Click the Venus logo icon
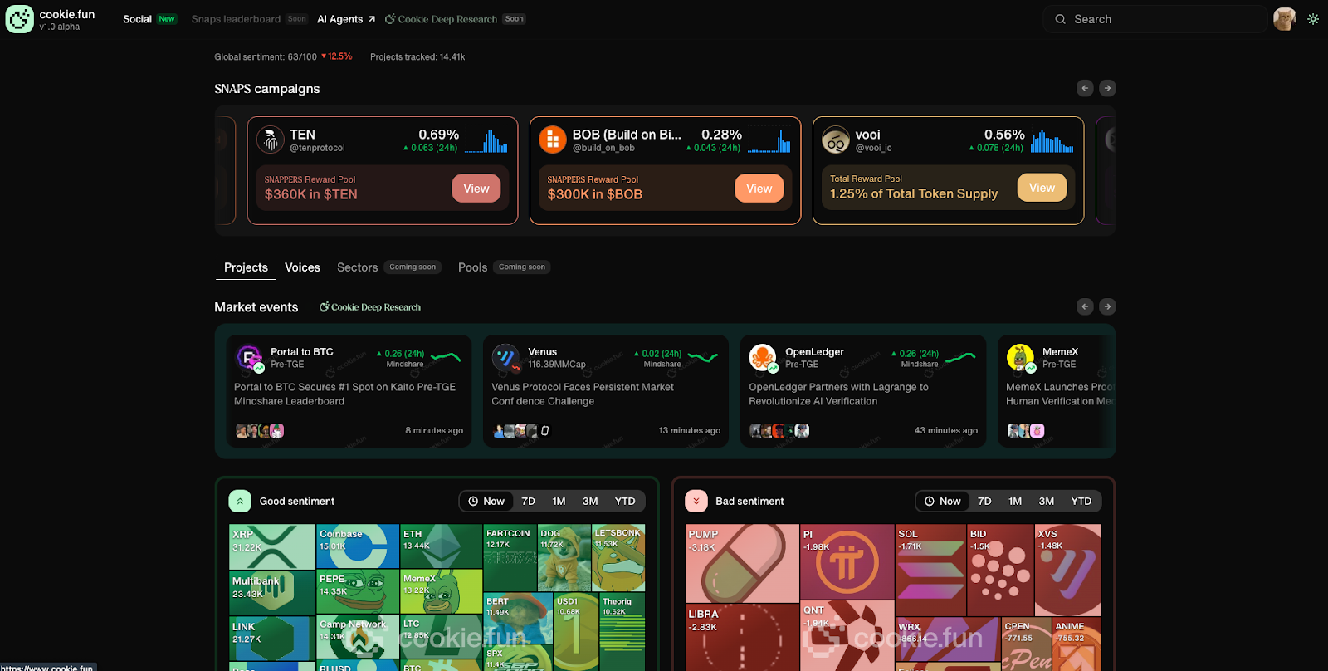 505,358
